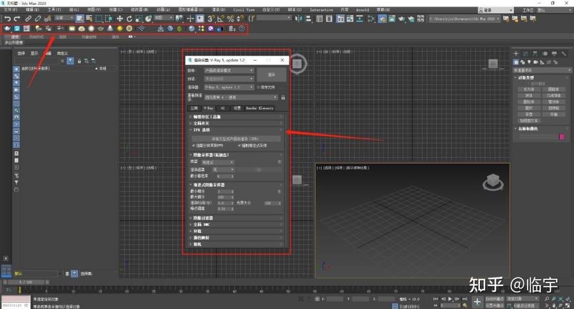Click the Undo arrow icon
574x309 pixels.
pos(7,19)
